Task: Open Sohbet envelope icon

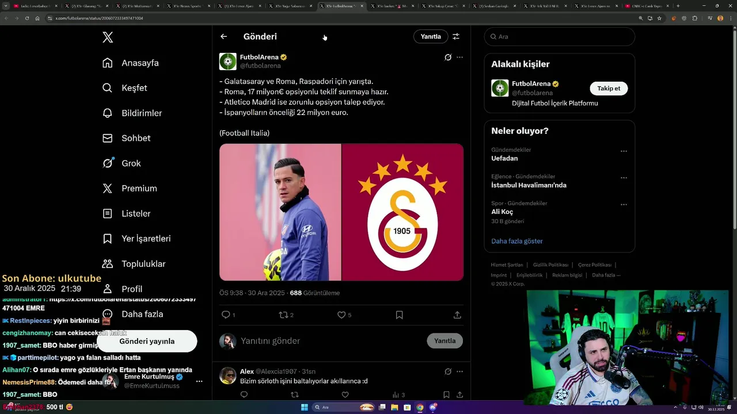Action: pyautogui.click(x=108, y=138)
